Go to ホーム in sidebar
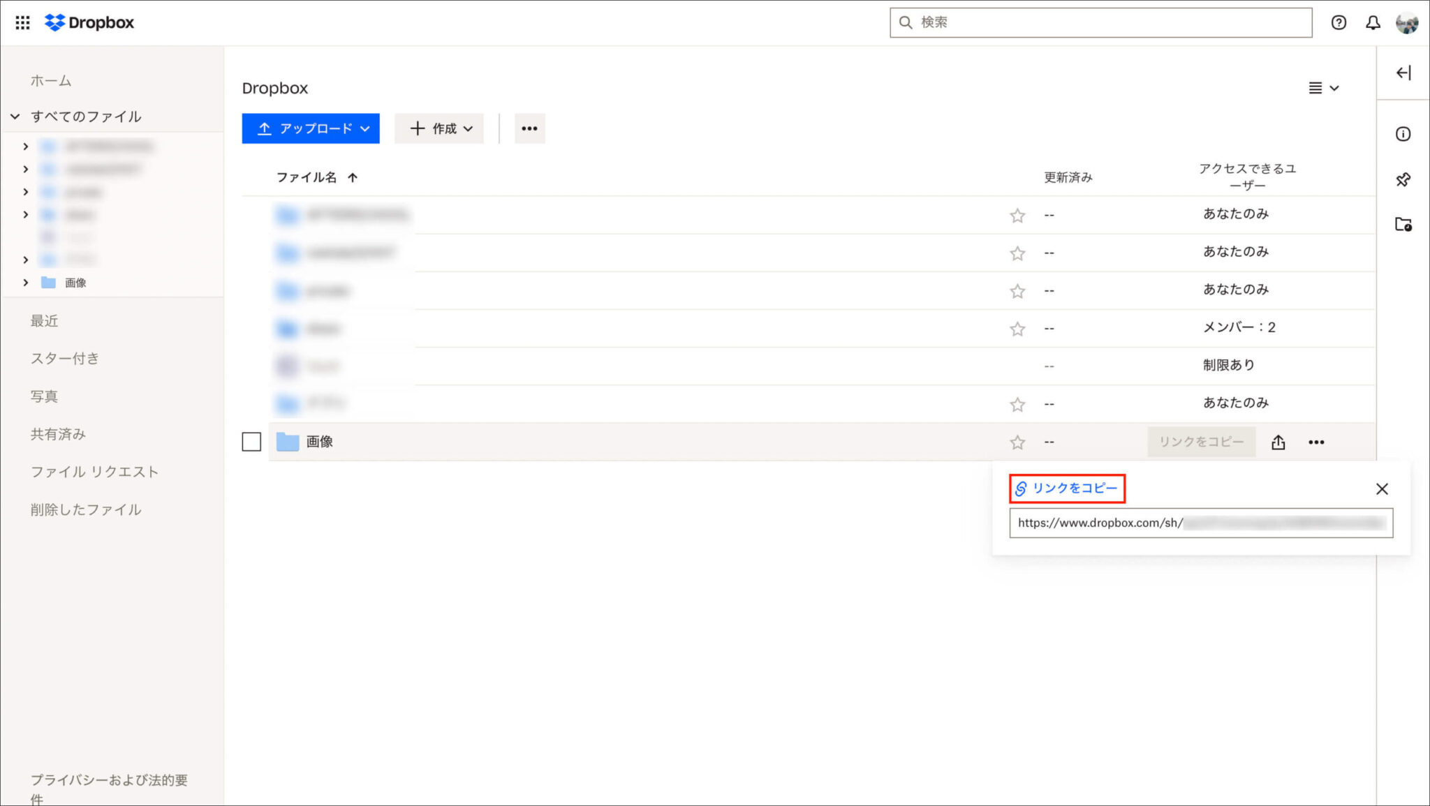This screenshot has width=1430, height=806. tap(51, 81)
